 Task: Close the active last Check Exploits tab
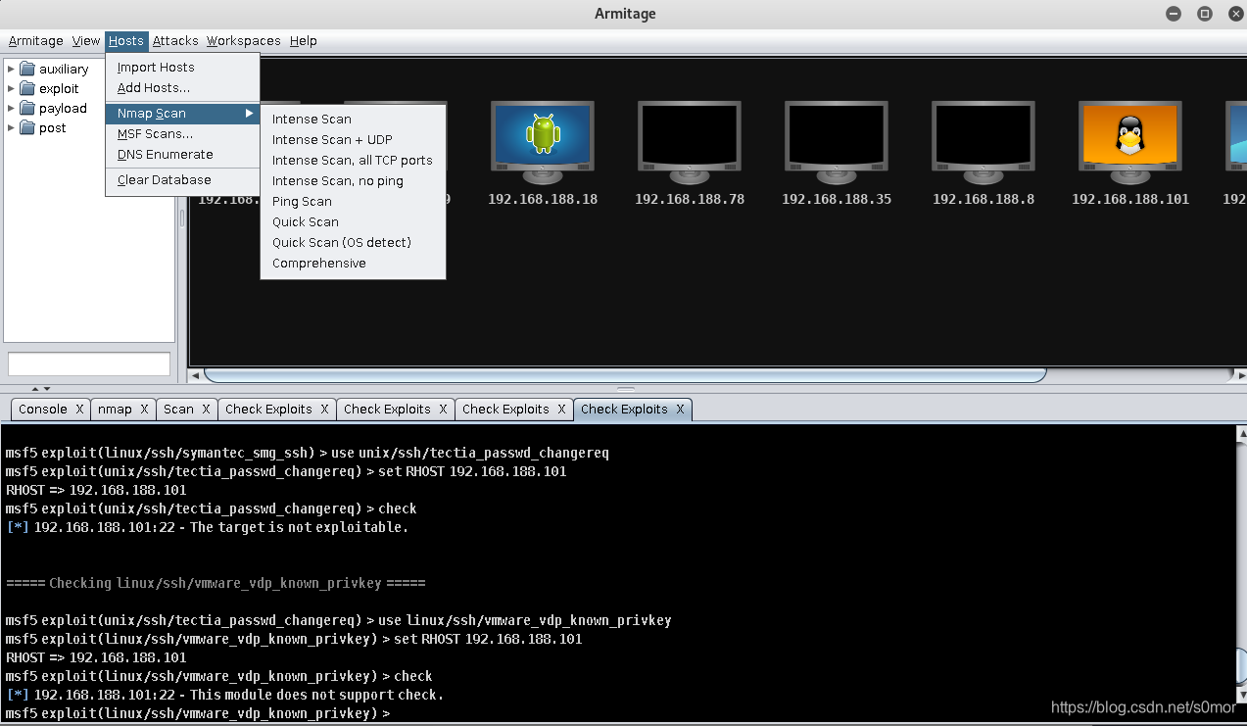point(680,410)
